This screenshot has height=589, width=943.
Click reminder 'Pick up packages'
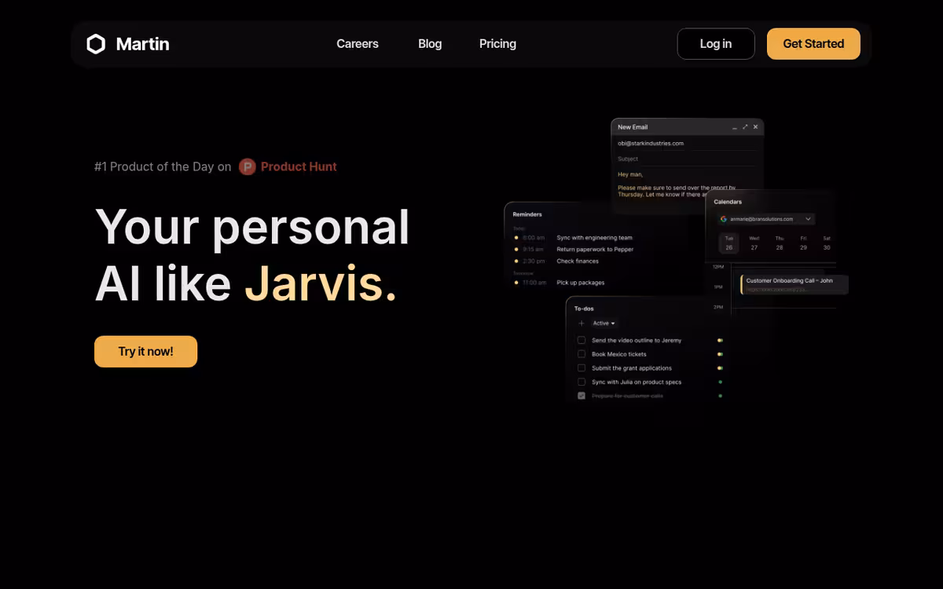[x=581, y=283]
